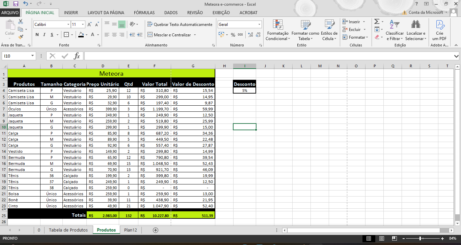
Task: Click the Crie um PDF Acrobat icon
Action: click(x=439, y=31)
